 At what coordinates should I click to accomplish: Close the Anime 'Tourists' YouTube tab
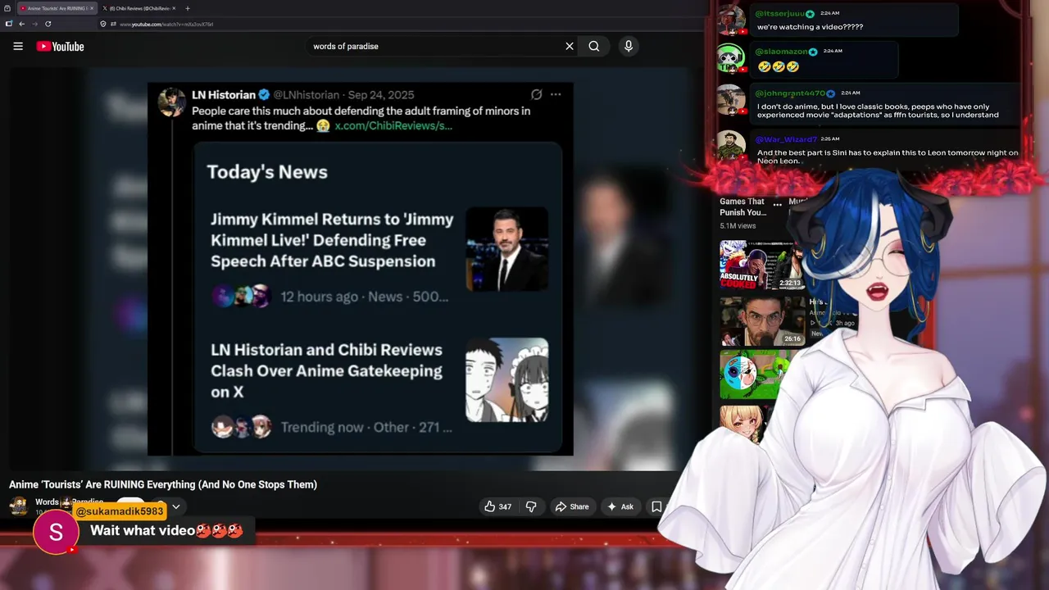pos(93,8)
